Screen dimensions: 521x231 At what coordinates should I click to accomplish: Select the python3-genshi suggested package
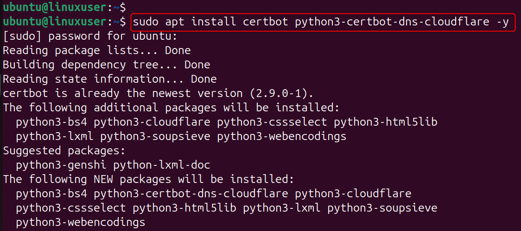tap(61, 165)
